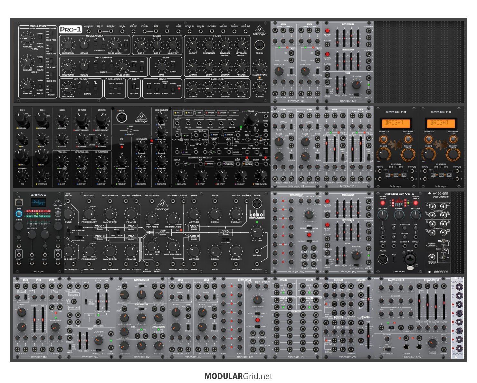
Task: Click the Pro-1 VOLUME knob
Action: (259, 88)
